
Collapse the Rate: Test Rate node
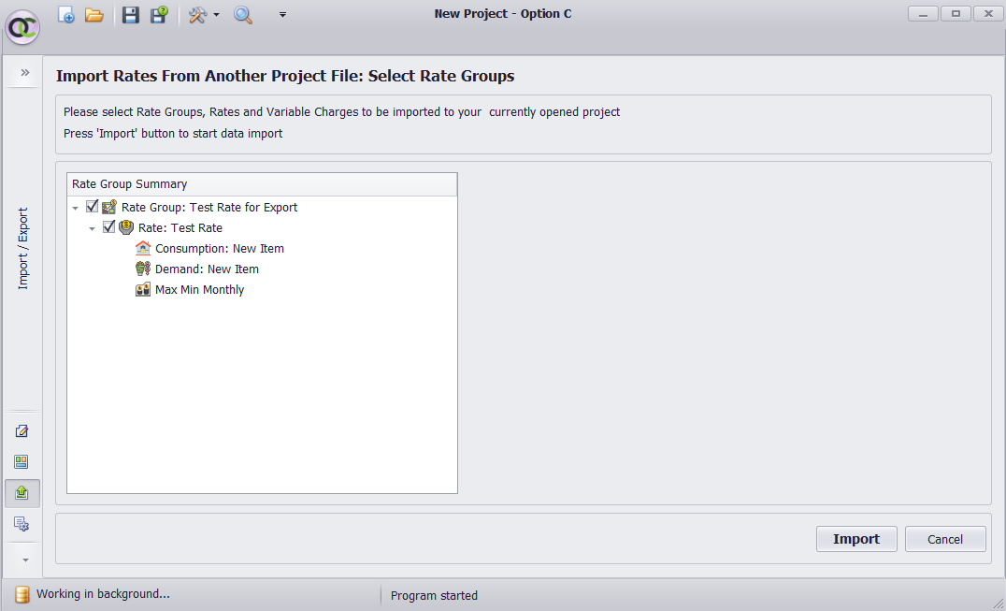[93, 228]
